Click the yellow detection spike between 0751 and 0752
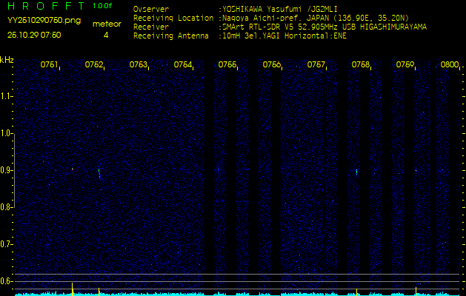Image resolution: width=466 pixels, height=296 pixels. [72, 289]
